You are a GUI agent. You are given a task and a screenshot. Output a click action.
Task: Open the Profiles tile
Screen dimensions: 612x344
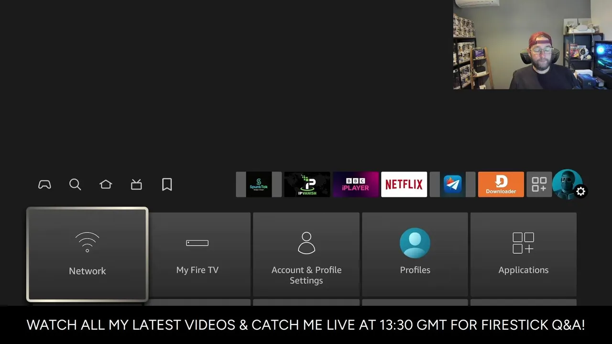coord(415,254)
